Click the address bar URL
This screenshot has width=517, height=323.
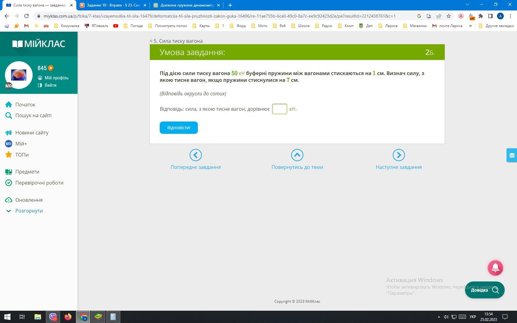pos(219,16)
